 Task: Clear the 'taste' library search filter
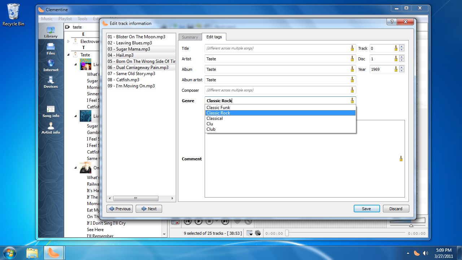(67, 27)
